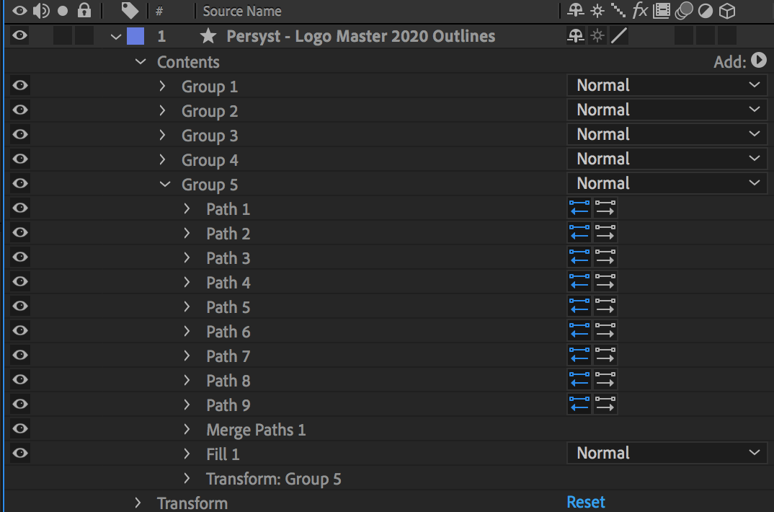774x512 pixels.
Task: Click the Collapse Transformations sun icon in the header
Action: coord(596,10)
